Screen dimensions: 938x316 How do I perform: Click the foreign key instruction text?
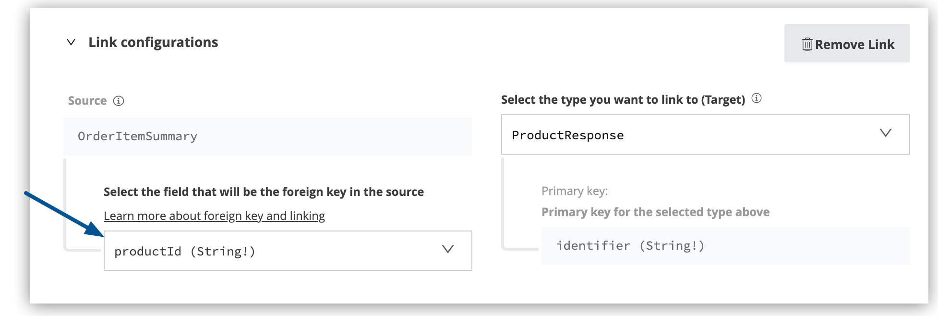coord(263,191)
